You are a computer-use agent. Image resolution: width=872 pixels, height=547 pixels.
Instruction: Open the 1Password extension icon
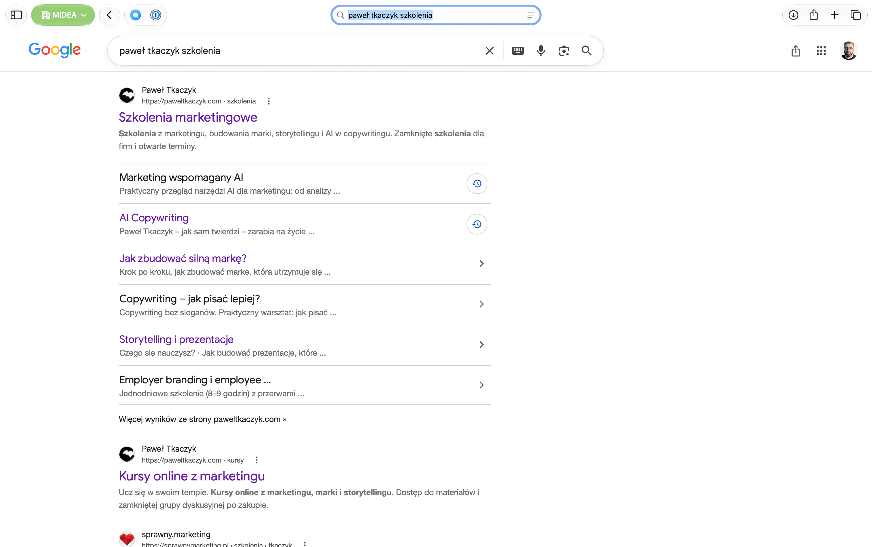pyautogui.click(x=156, y=15)
